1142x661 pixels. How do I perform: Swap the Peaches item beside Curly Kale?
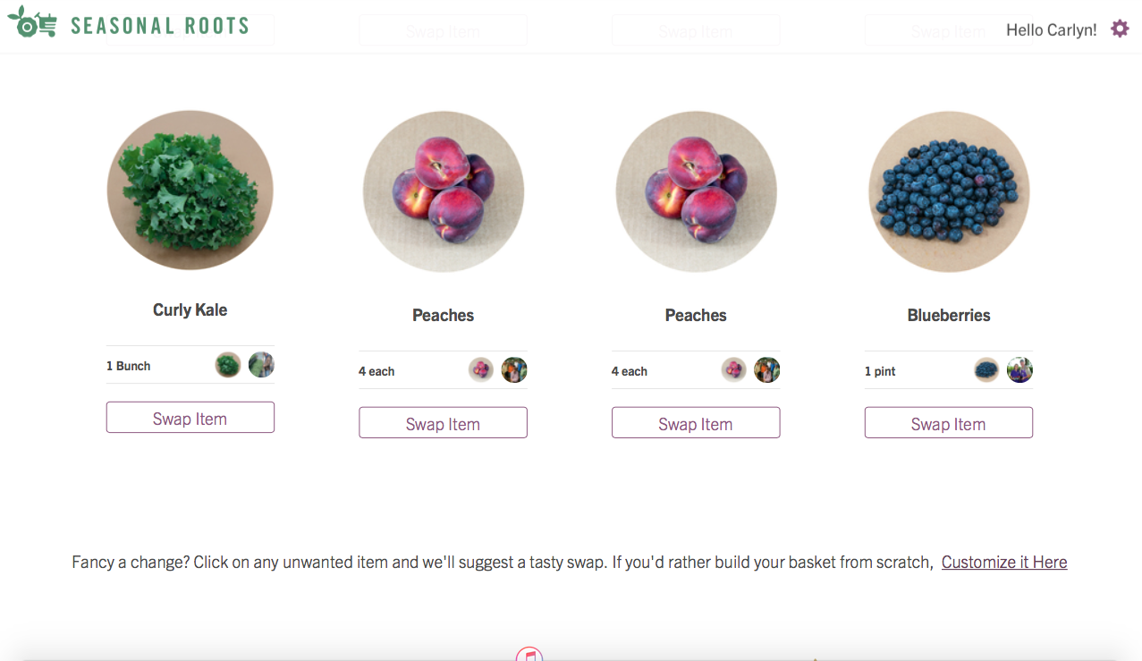pos(443,423)
